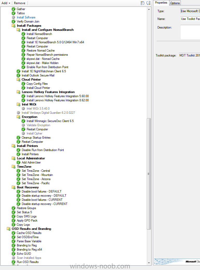Select Set TimeZone - Central step
Screen dimensions: 200x270
point(36,171)
